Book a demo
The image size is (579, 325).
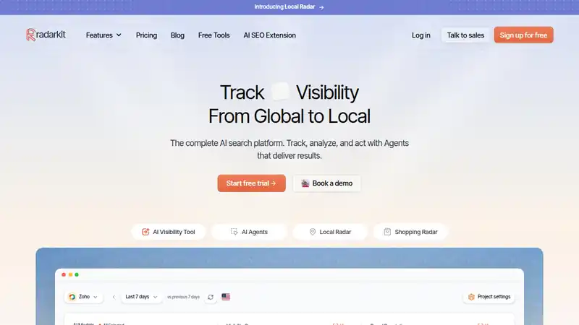pos(327,183)
